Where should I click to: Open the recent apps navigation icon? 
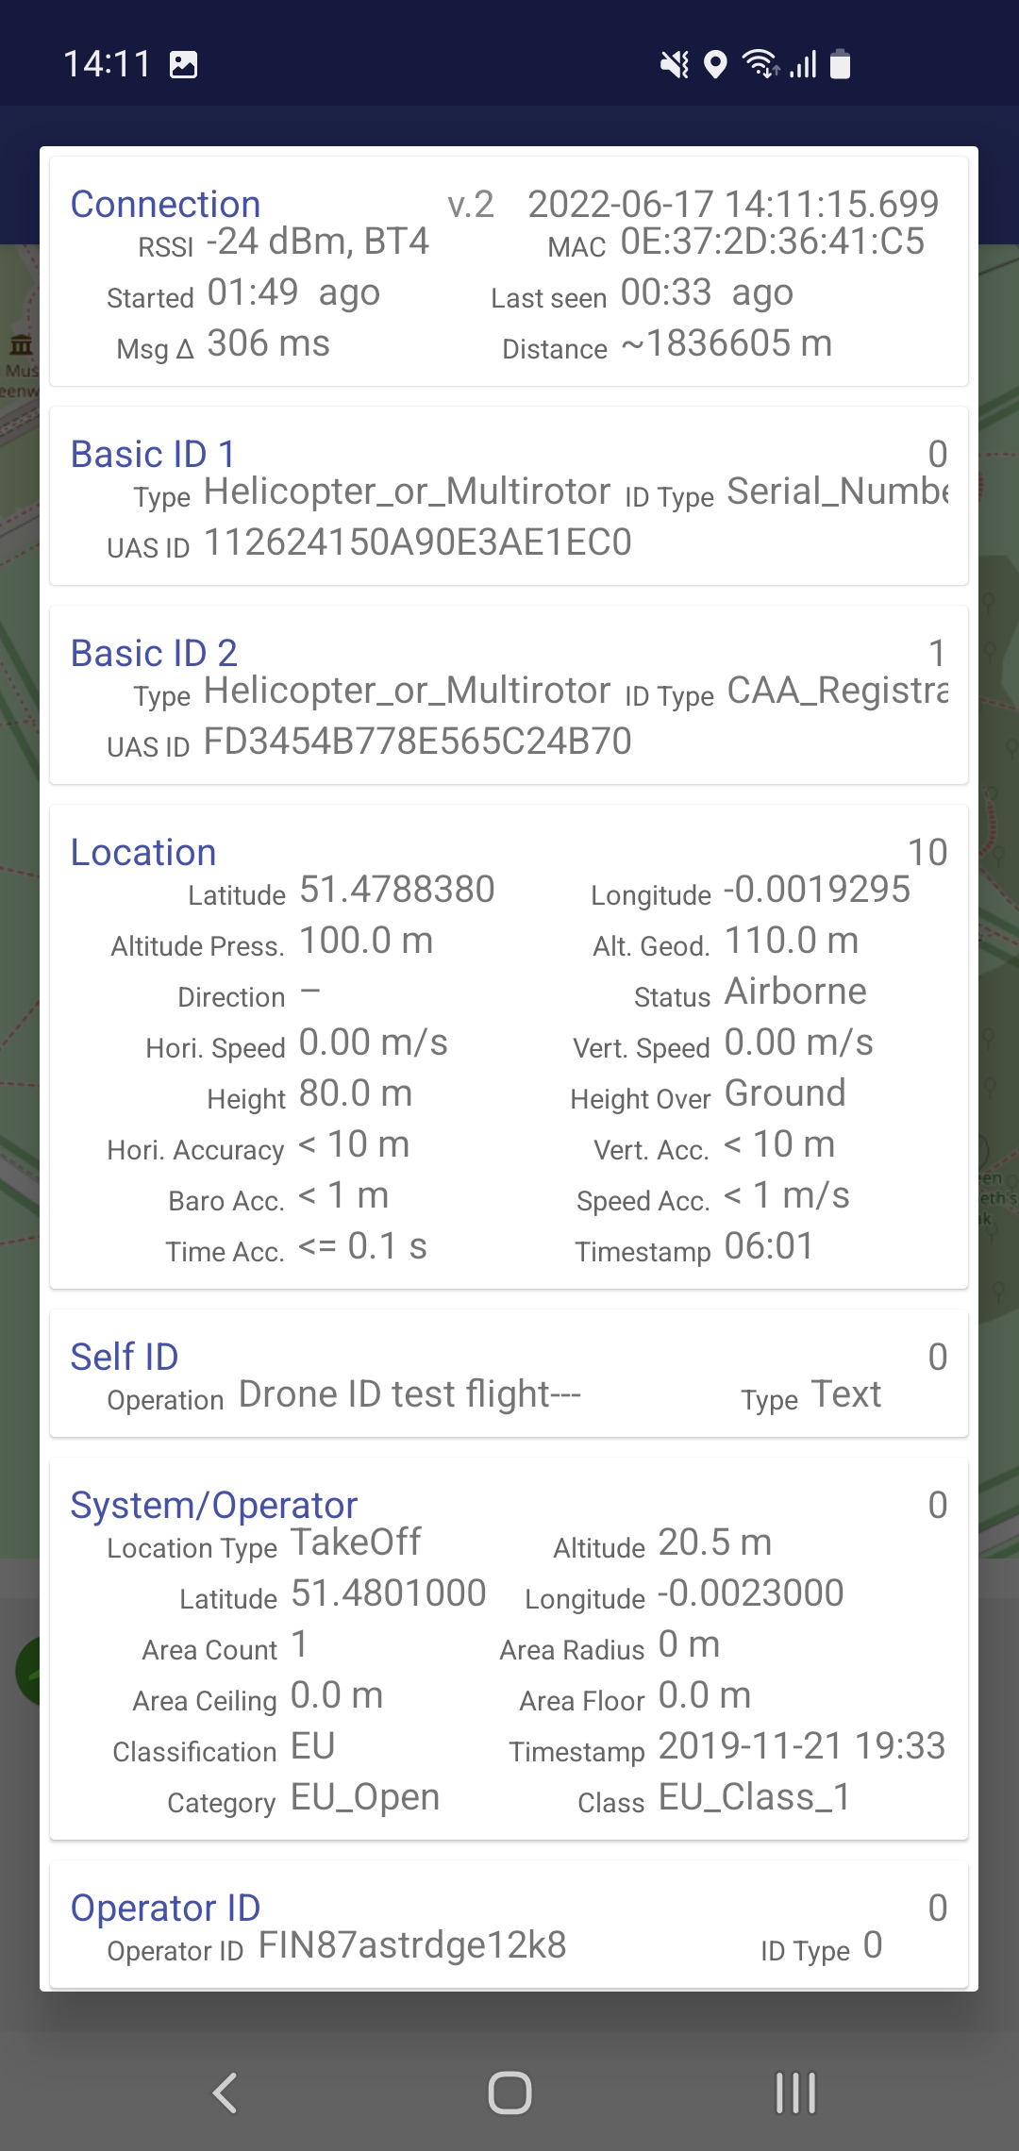click(x=795, y=2093)
